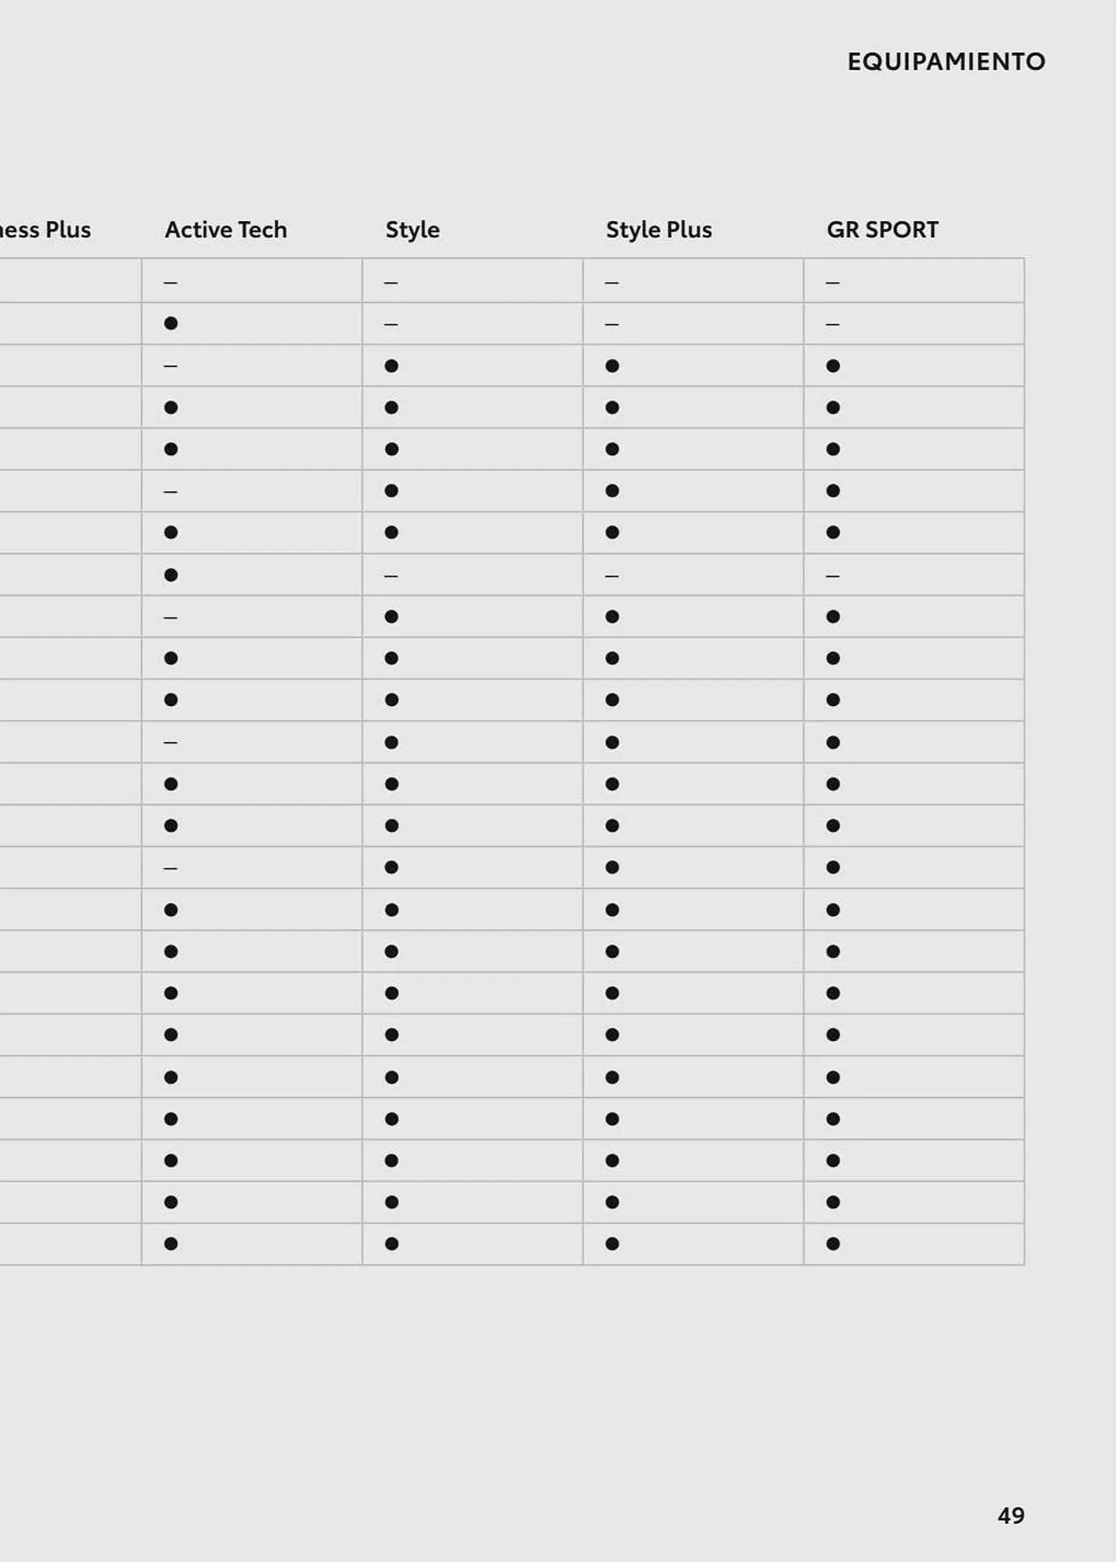The height and width of the screenshot is (1562, 1117).
Task: Click first-row dash under GR SPORT
Action: [x=833, y=282]
